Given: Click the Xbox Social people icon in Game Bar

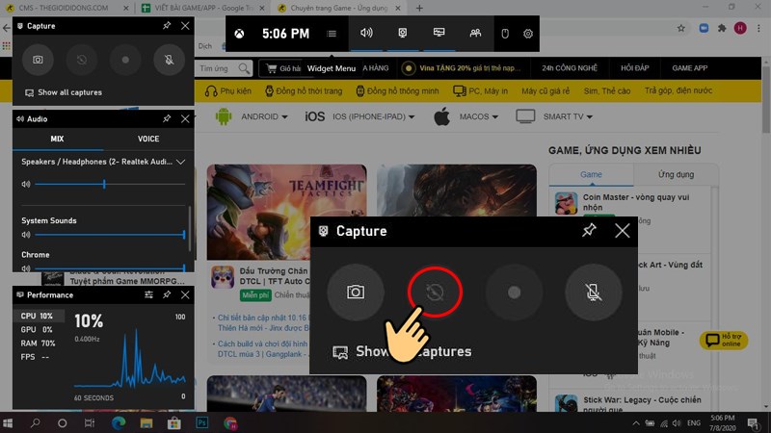Looking at the screenshot, I should pos(475,34).
